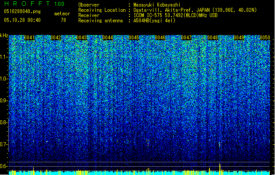Click the meteor echo near 0046 at 0.7 kHz
275x175 pixels.
click(148, 143)
